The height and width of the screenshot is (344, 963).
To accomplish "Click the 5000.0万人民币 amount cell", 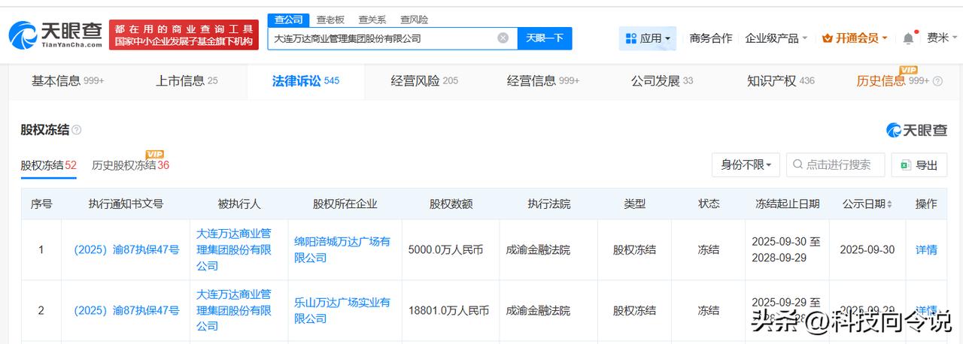I will (448, 250).
